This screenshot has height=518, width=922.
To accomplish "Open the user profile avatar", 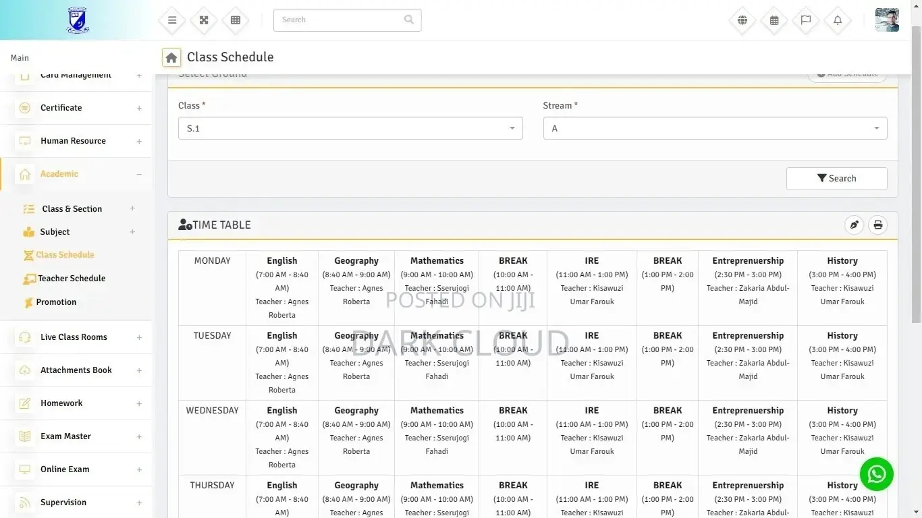I will pyautogui.click(x=887, y=20).
